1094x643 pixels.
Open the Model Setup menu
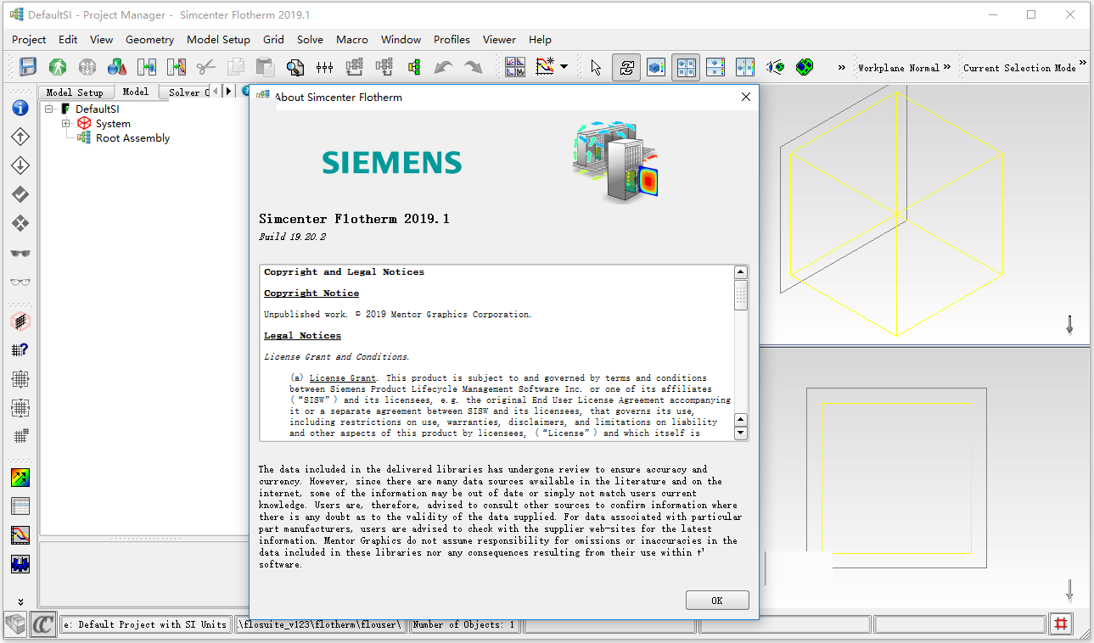coord(218,39)
